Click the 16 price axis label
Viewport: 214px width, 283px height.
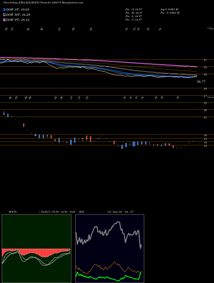(x=205, y=135)
